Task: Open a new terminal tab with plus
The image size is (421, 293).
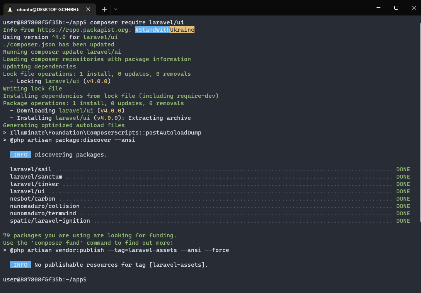Action: point(104,9)
